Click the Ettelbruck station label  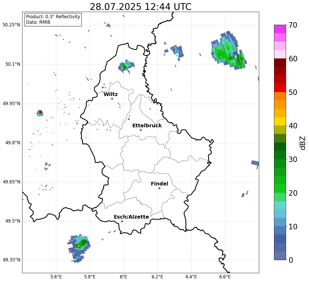click(x=147, y=126)
